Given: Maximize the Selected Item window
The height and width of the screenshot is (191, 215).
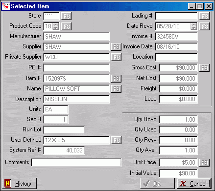Looking at the screenshot, I should pos(199,6).
